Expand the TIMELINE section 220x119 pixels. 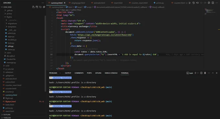click(x=7, y=118)
